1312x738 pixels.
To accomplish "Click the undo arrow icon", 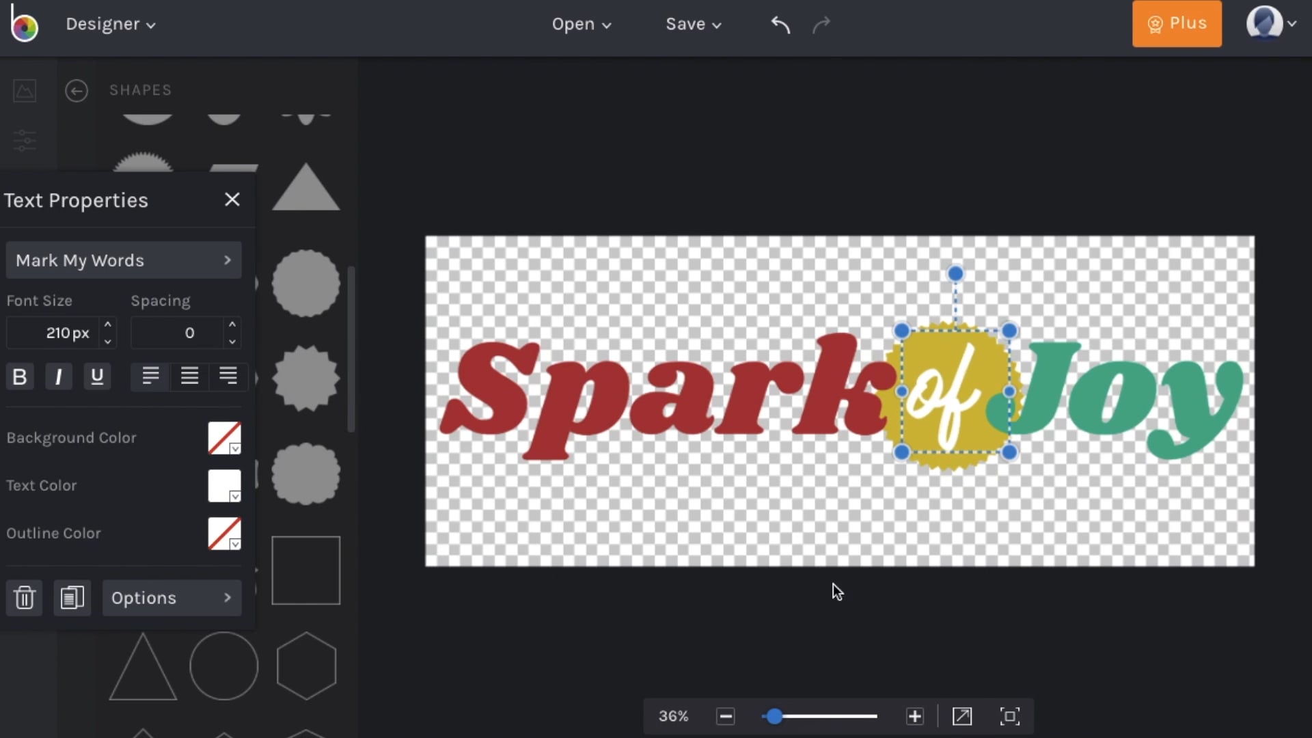I will point(780,25).
